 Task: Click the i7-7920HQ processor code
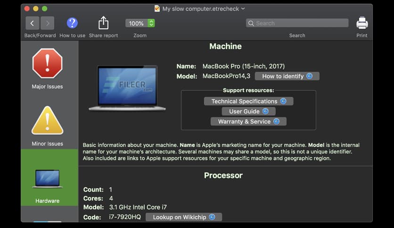125,217
